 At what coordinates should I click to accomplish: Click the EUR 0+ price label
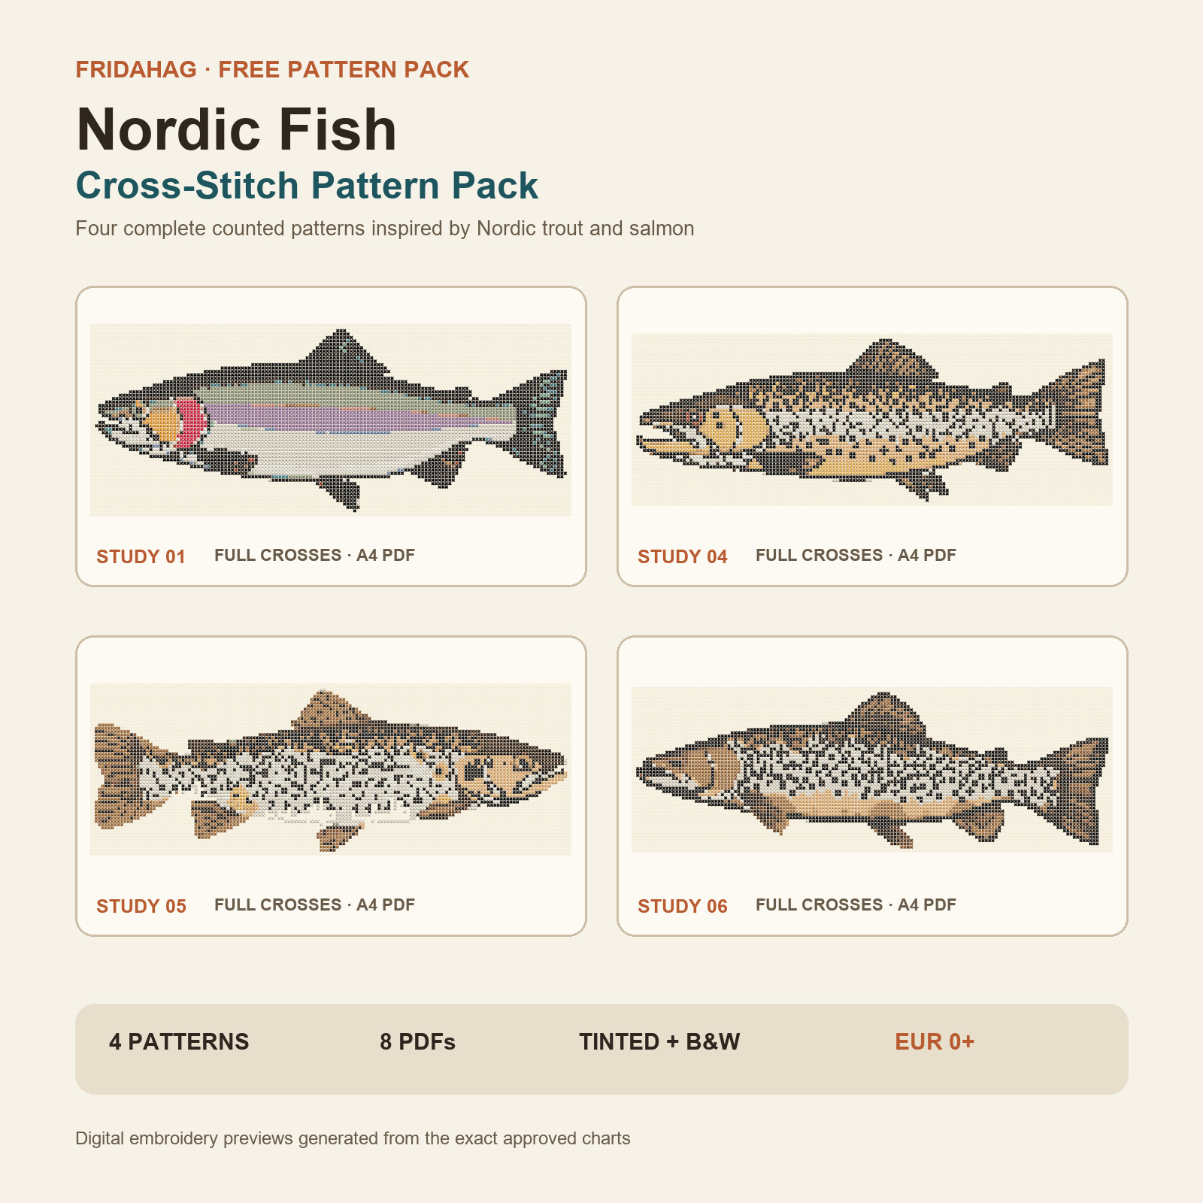click(x=935, y=1041)
